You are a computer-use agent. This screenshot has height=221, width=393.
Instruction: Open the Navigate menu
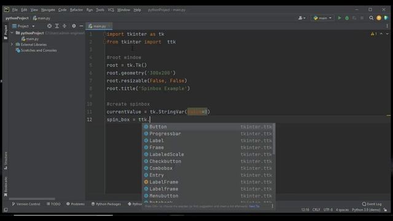pyautogui.click(x=48, y=10)
